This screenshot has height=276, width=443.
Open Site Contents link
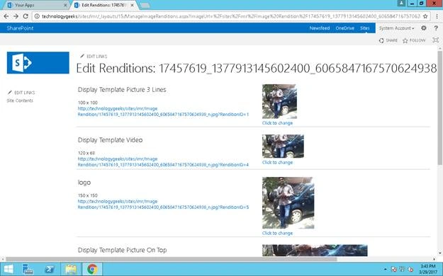point(20,100)
